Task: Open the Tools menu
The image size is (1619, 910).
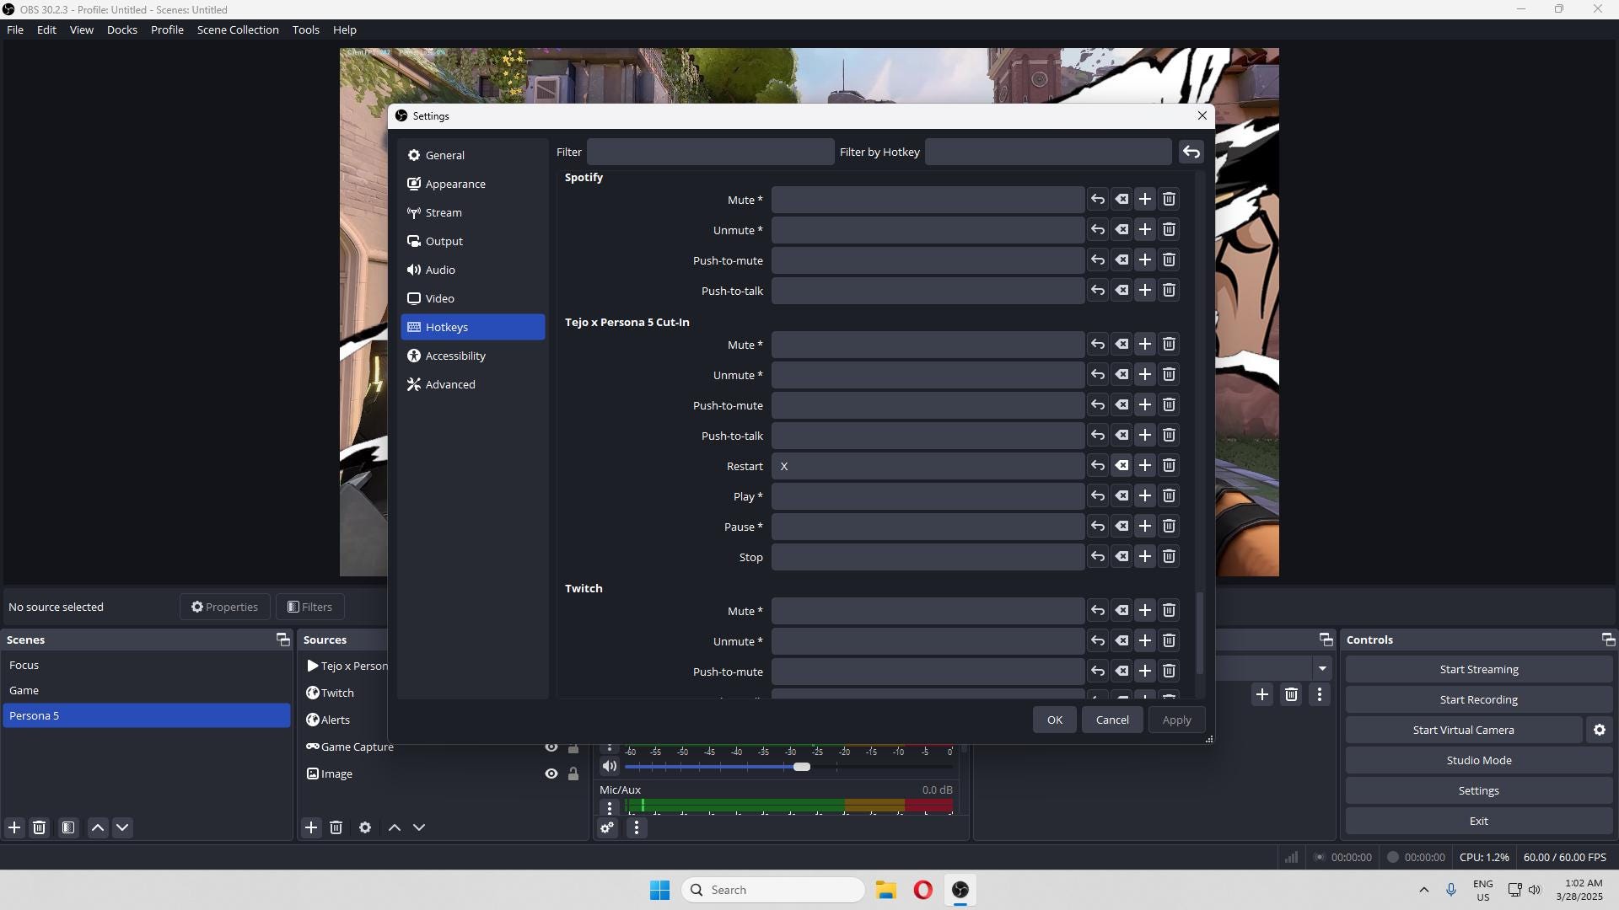Action: pyautogui.click(x=305, y=29)
